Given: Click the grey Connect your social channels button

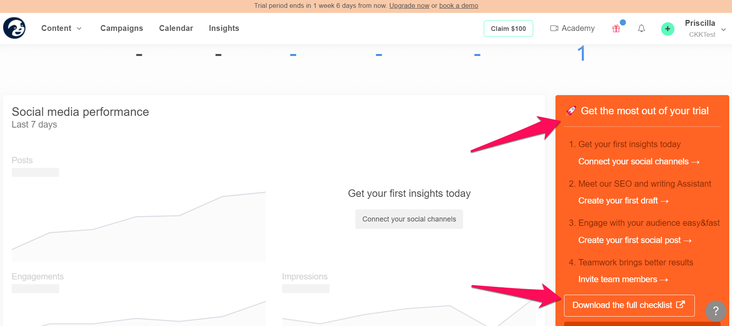Looking at the screenshot, I should (409, 219).
